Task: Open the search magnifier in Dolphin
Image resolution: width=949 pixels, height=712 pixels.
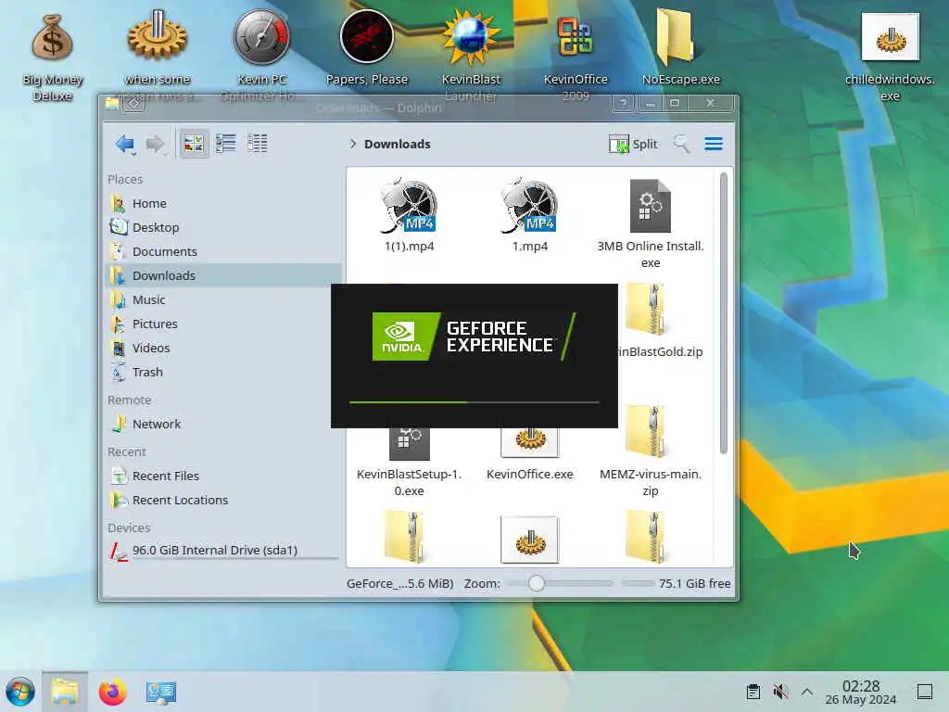Action: [x=681, y=144]
